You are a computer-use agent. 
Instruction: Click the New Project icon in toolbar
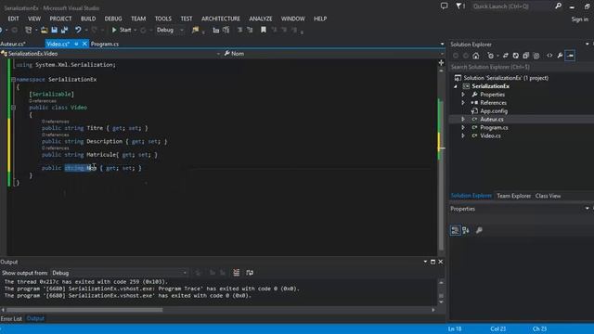coord(29,30)
